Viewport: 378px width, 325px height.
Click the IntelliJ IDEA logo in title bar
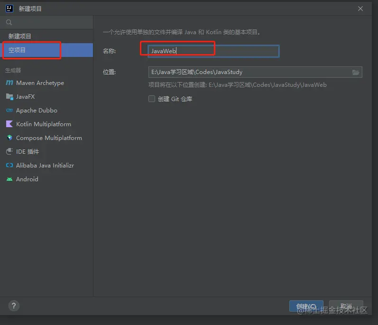tap(9, 9)
